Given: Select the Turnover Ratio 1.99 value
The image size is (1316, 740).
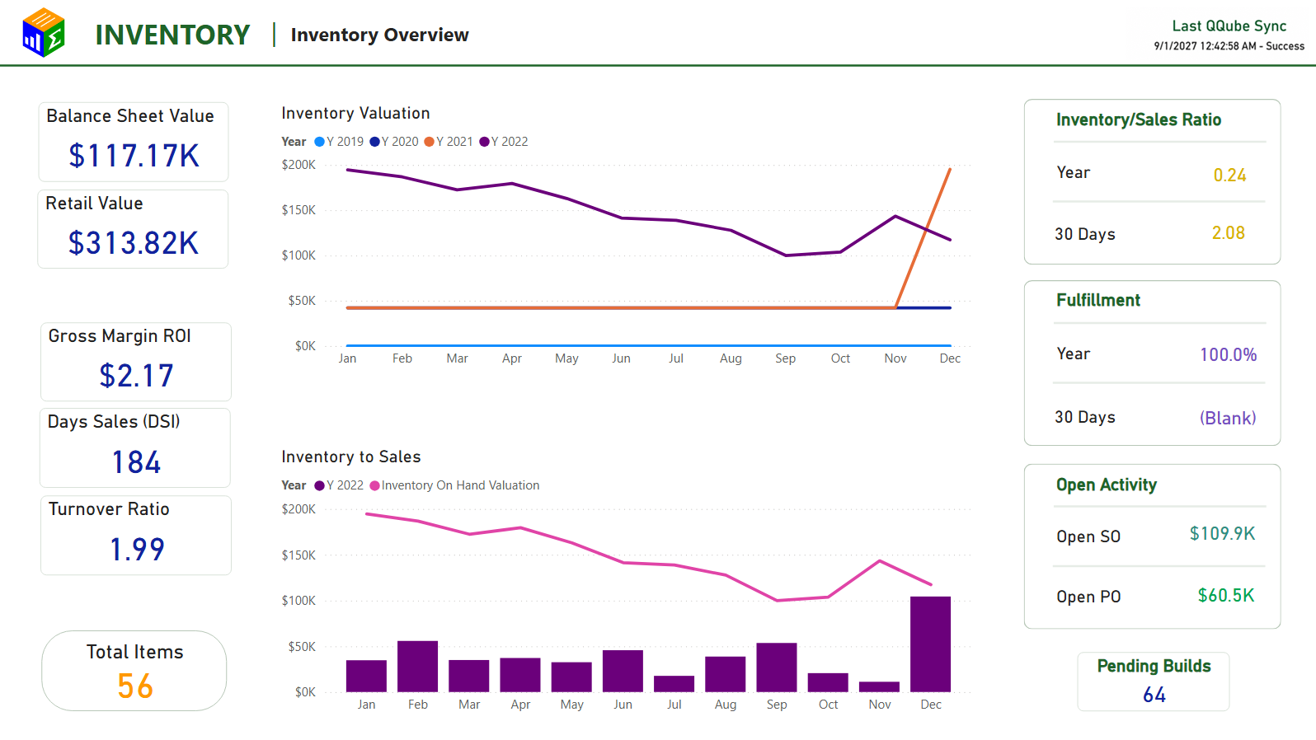Looking at the screenshot, I should 137,550.
